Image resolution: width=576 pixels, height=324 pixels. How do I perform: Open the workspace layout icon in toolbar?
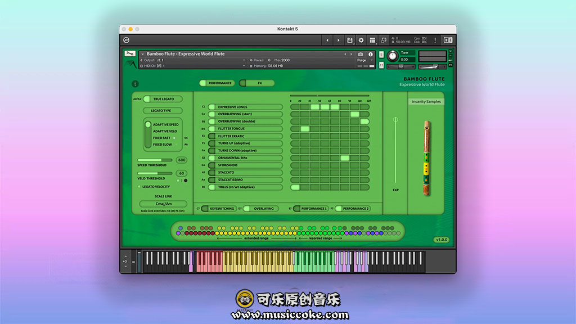click(x=372, y=40)
